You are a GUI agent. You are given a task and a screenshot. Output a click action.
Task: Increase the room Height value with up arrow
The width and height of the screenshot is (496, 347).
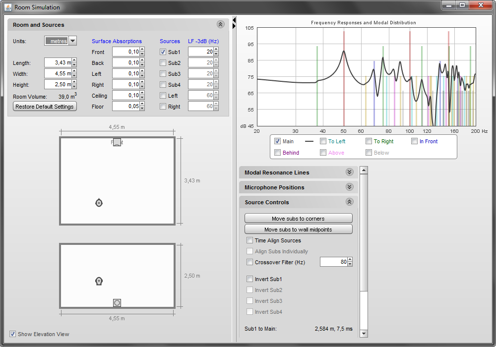pyautogui.click(x=74, y=82)
